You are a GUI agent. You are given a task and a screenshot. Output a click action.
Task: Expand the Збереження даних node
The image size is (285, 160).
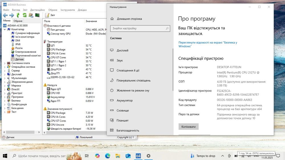5,82
